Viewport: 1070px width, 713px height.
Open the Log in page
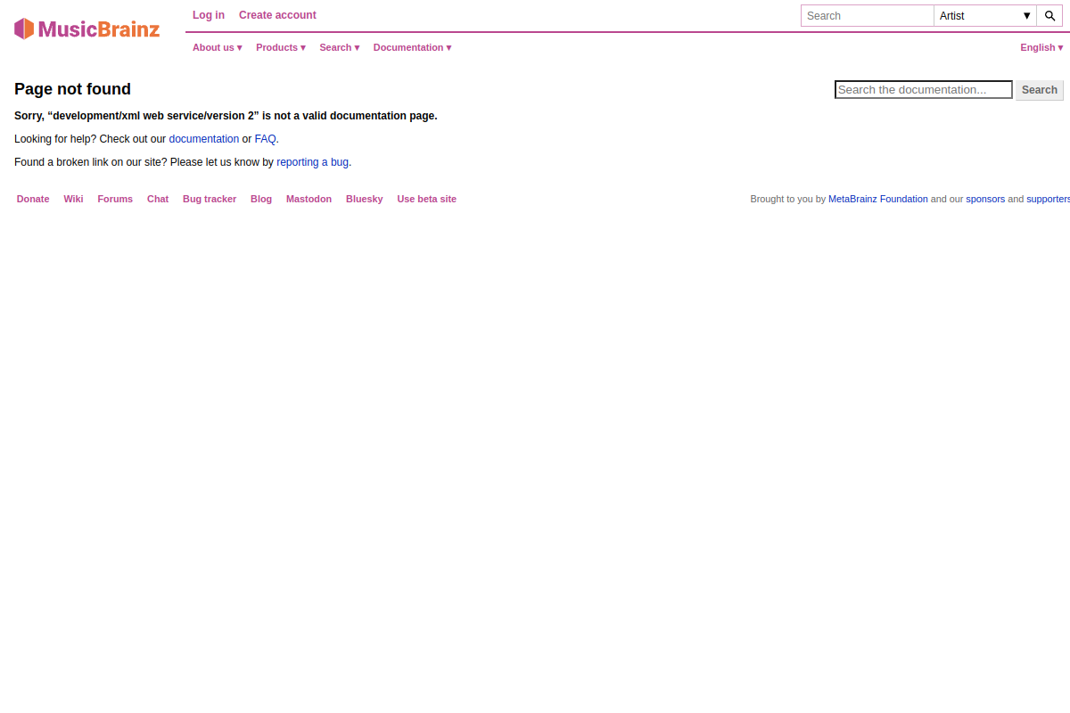tap(209, 15)
